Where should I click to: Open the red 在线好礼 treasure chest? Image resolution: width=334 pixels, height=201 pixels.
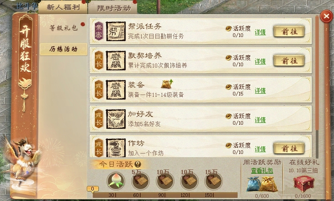[x=304, y=184]
